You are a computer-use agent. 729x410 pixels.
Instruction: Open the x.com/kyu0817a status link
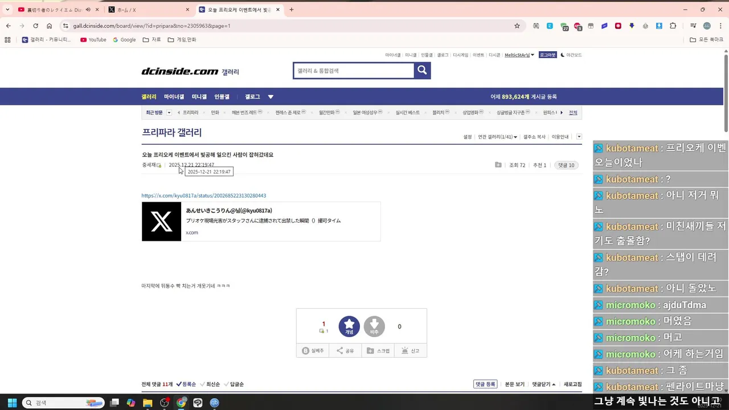pyautogui.click(x=204, y=195)
